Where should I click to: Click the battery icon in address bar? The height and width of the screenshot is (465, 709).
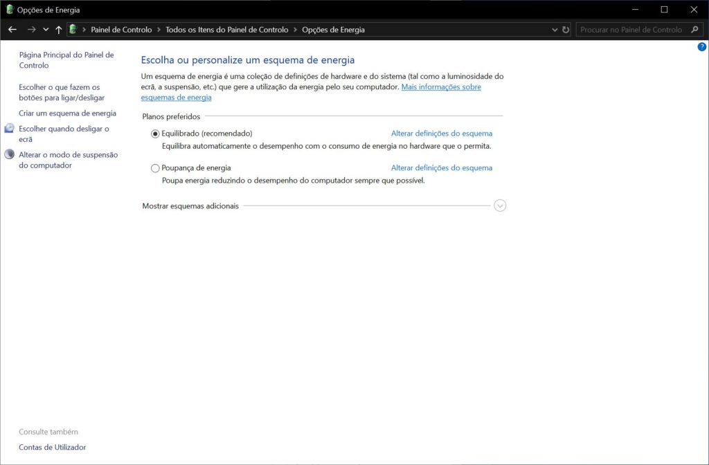click(x=73, y=30)
